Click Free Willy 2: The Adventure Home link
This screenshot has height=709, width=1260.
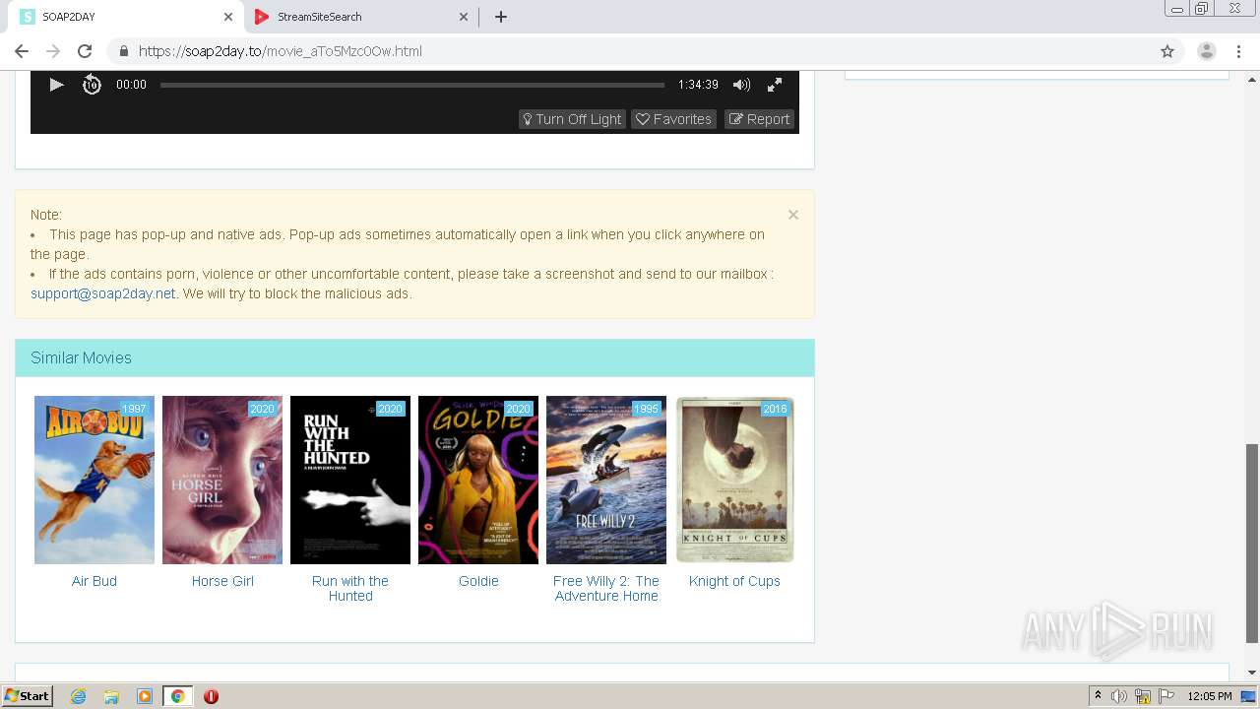coord(606,588)
